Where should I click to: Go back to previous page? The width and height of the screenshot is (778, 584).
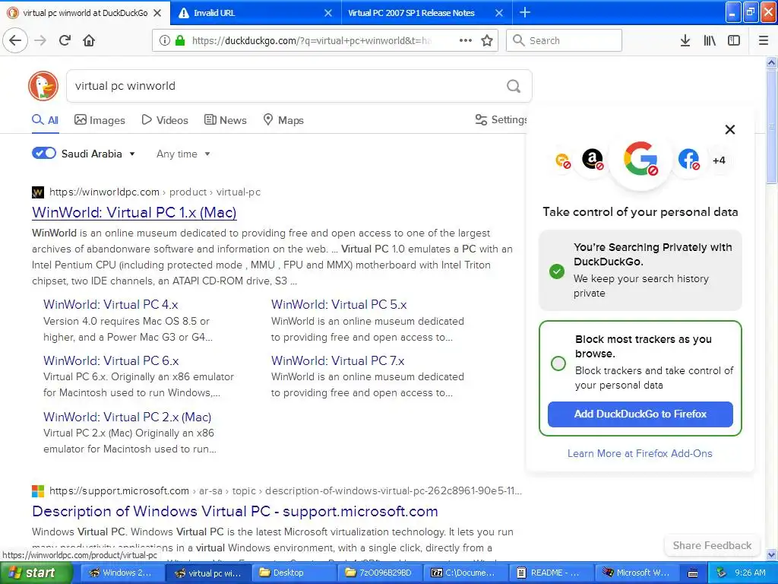pos(15,40)
